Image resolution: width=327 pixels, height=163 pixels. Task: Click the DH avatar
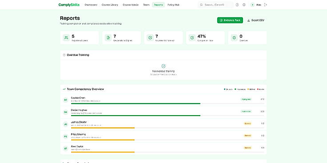tap(66, 112)
